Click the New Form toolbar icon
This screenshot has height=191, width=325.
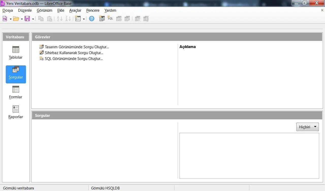78,19
